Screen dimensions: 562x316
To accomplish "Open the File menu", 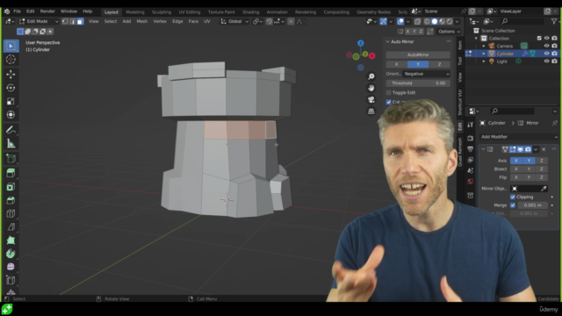I will (x=17, y=11).
